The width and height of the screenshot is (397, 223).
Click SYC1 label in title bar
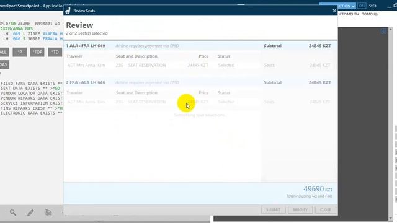click(x=372, y=6)
